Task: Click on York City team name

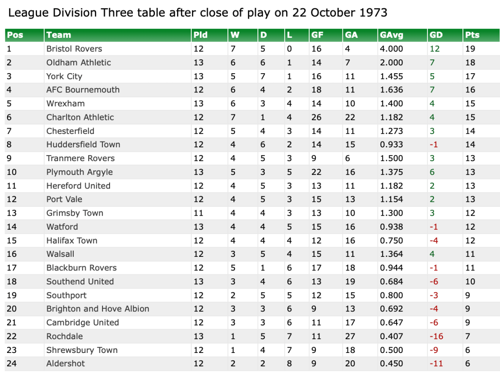Action: coord(64,76)
